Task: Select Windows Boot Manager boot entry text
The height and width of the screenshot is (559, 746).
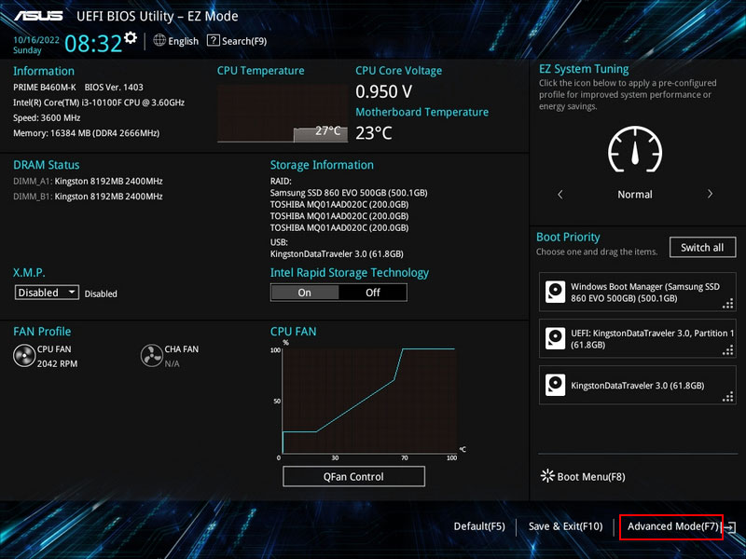Action: 644,293
